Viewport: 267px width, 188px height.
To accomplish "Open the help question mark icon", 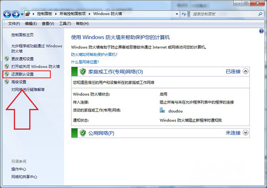I will pyautogui.click(x=261, y=31).
